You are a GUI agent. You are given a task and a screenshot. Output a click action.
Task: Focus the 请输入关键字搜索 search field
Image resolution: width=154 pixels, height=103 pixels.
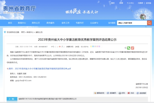coord(132,23)
